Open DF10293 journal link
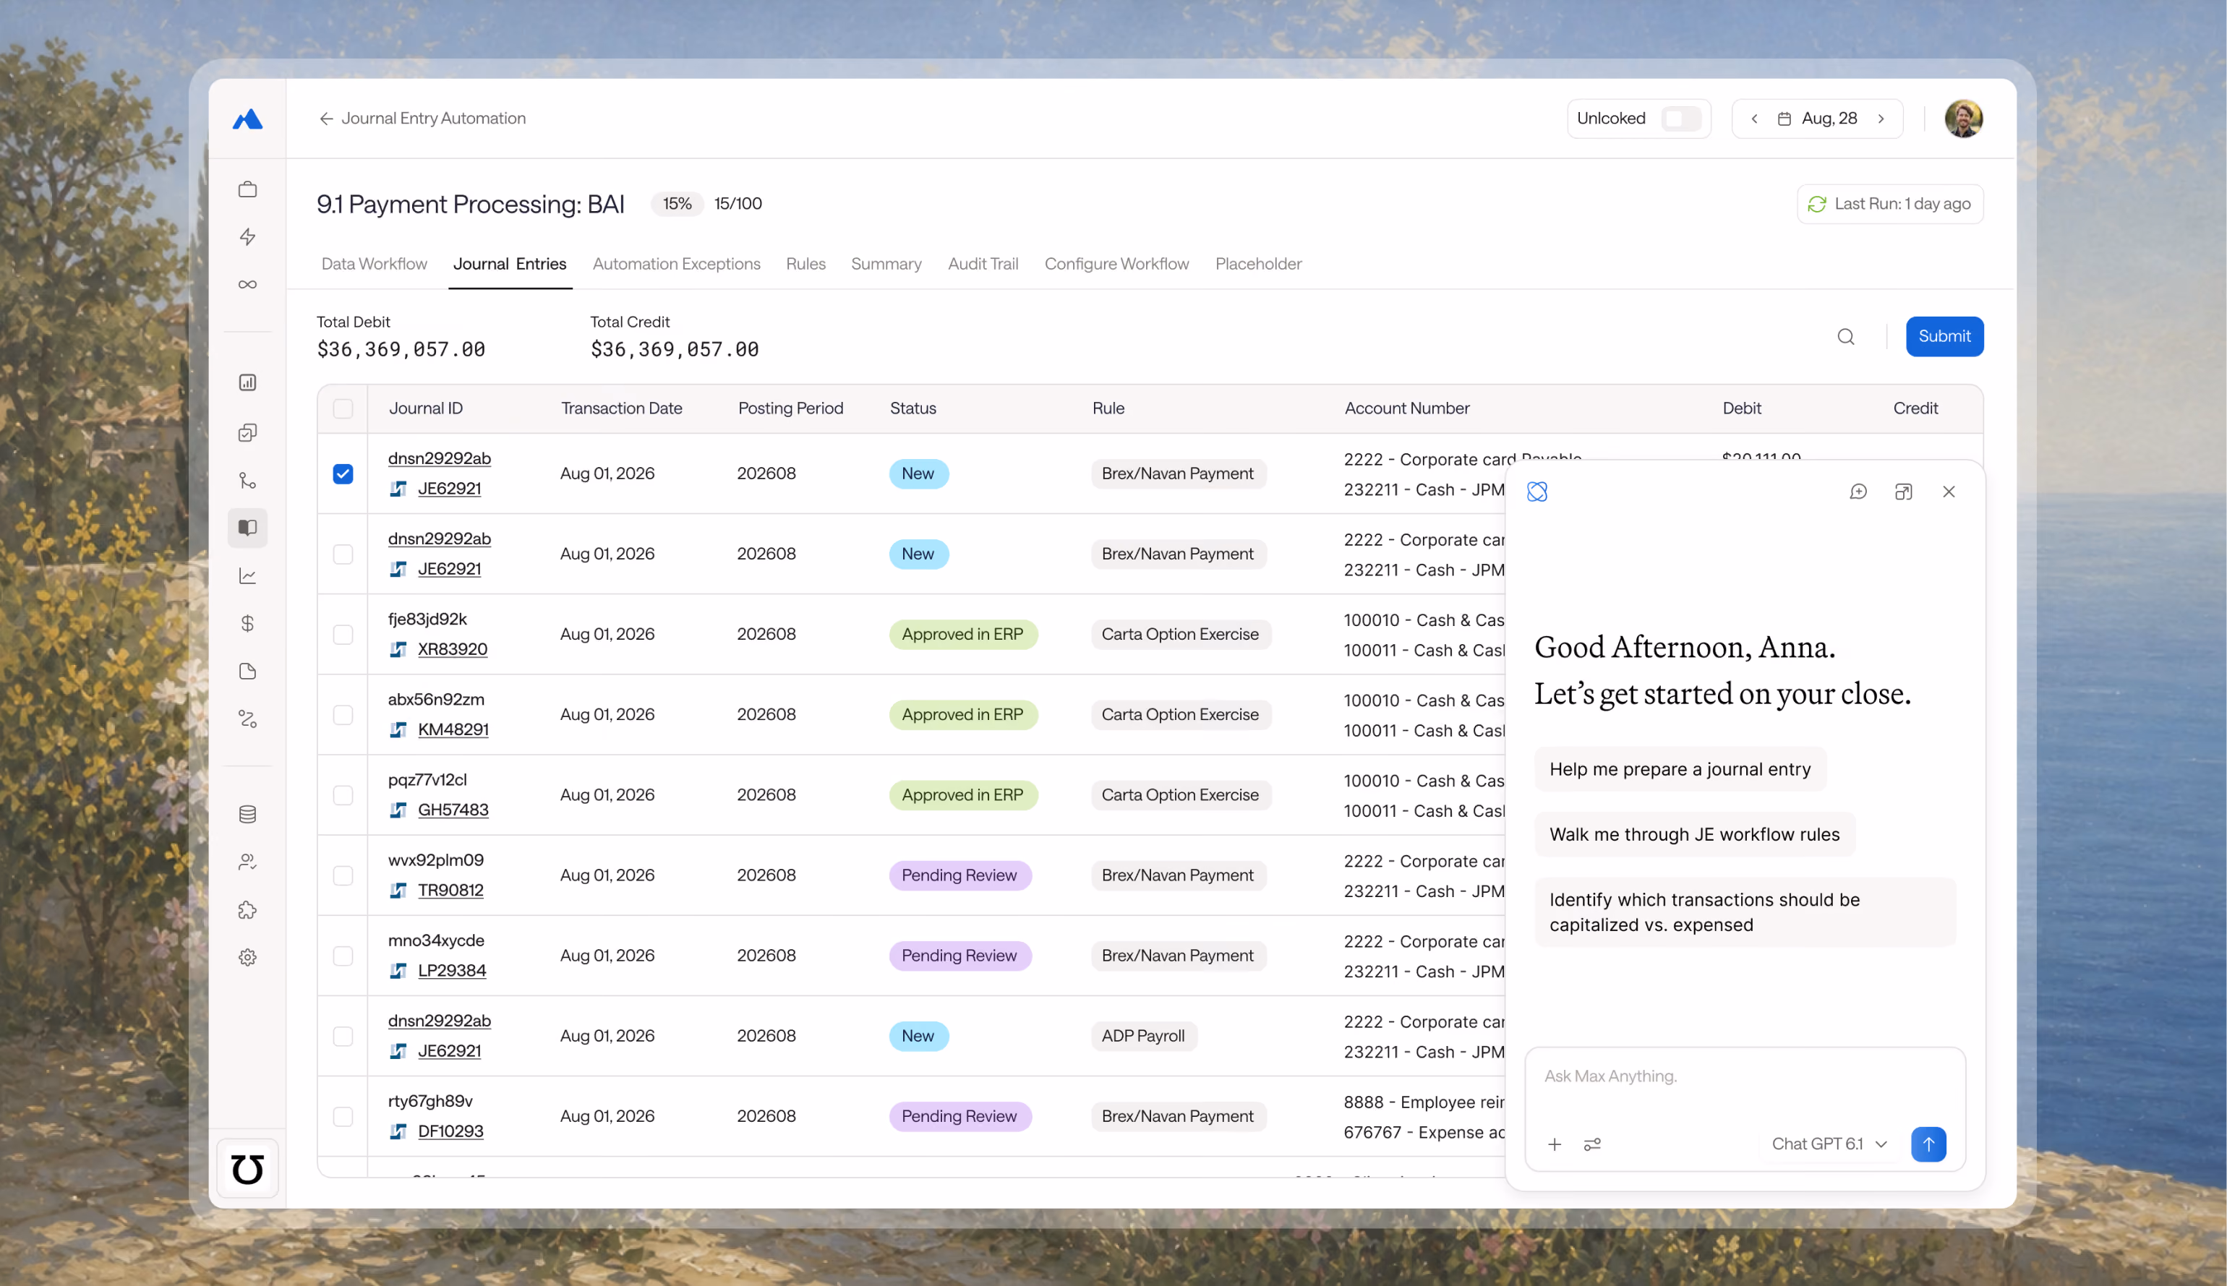 click(x=450, y=1131)
